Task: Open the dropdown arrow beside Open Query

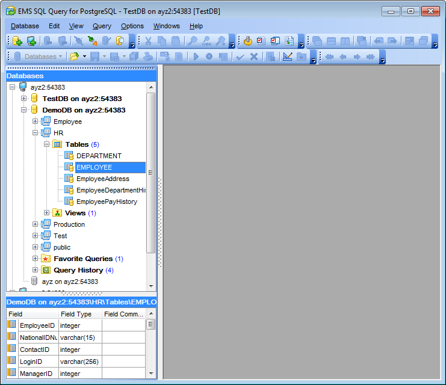Action: (84, 57)
